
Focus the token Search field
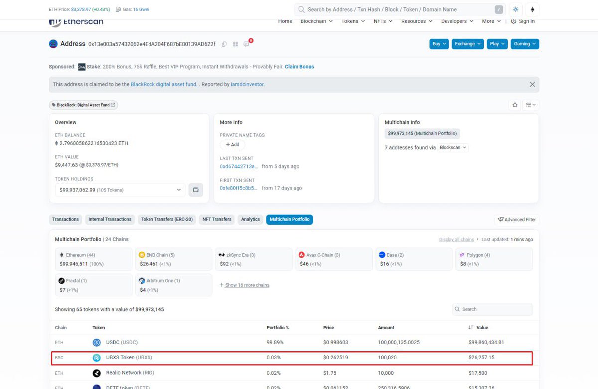[492, 309]
